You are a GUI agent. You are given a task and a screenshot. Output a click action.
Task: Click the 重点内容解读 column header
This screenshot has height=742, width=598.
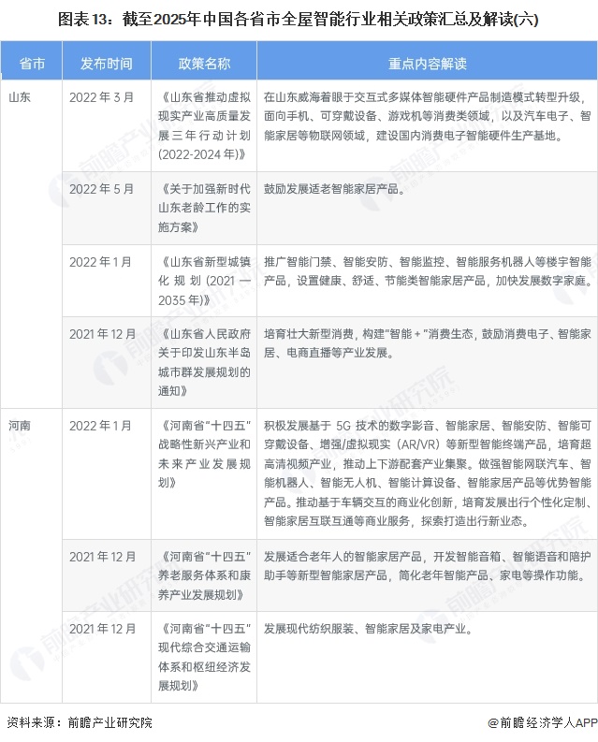click(427, 64)
